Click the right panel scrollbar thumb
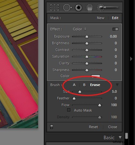This screenshot has width=135, height=145. click(126, 136)
